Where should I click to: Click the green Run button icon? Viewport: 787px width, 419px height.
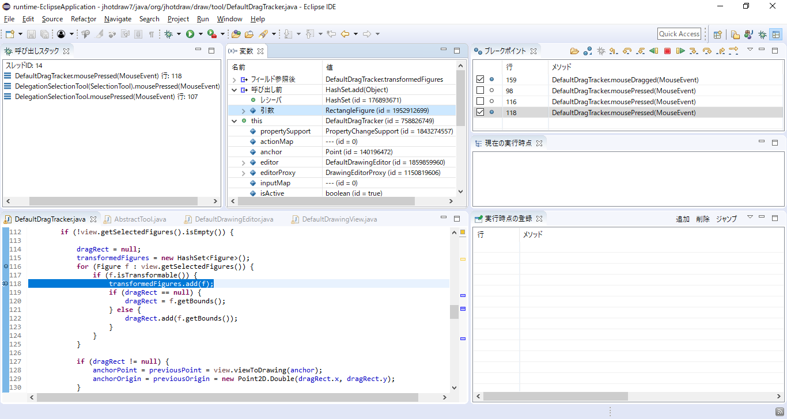pos(190,34)
